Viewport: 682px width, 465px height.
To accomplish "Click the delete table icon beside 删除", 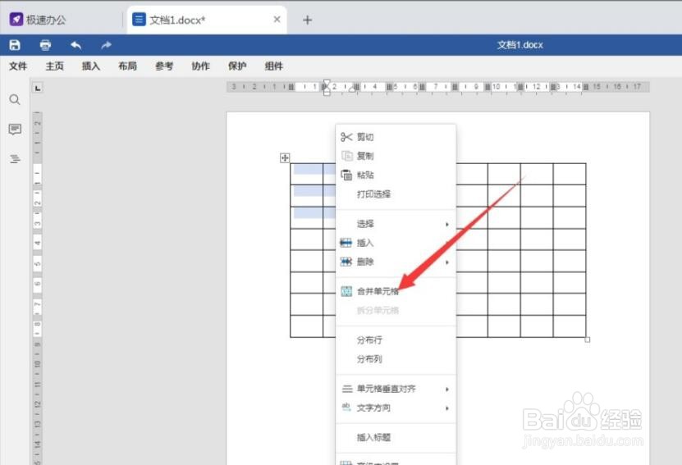I will point(346,262).
